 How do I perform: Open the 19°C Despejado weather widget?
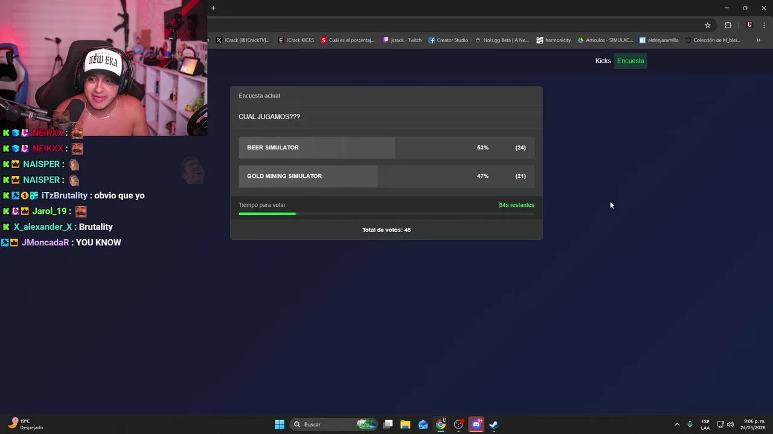(x=25, y=424)
